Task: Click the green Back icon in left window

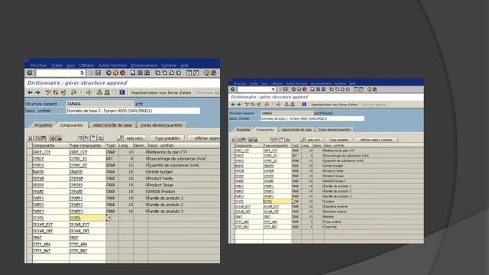Action: click(108, 73)
